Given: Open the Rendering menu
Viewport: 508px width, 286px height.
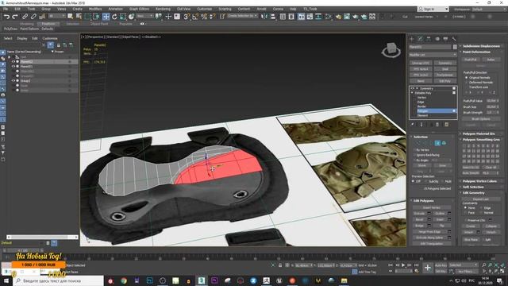Looking at the screenshot, I should tap(163, 9).
